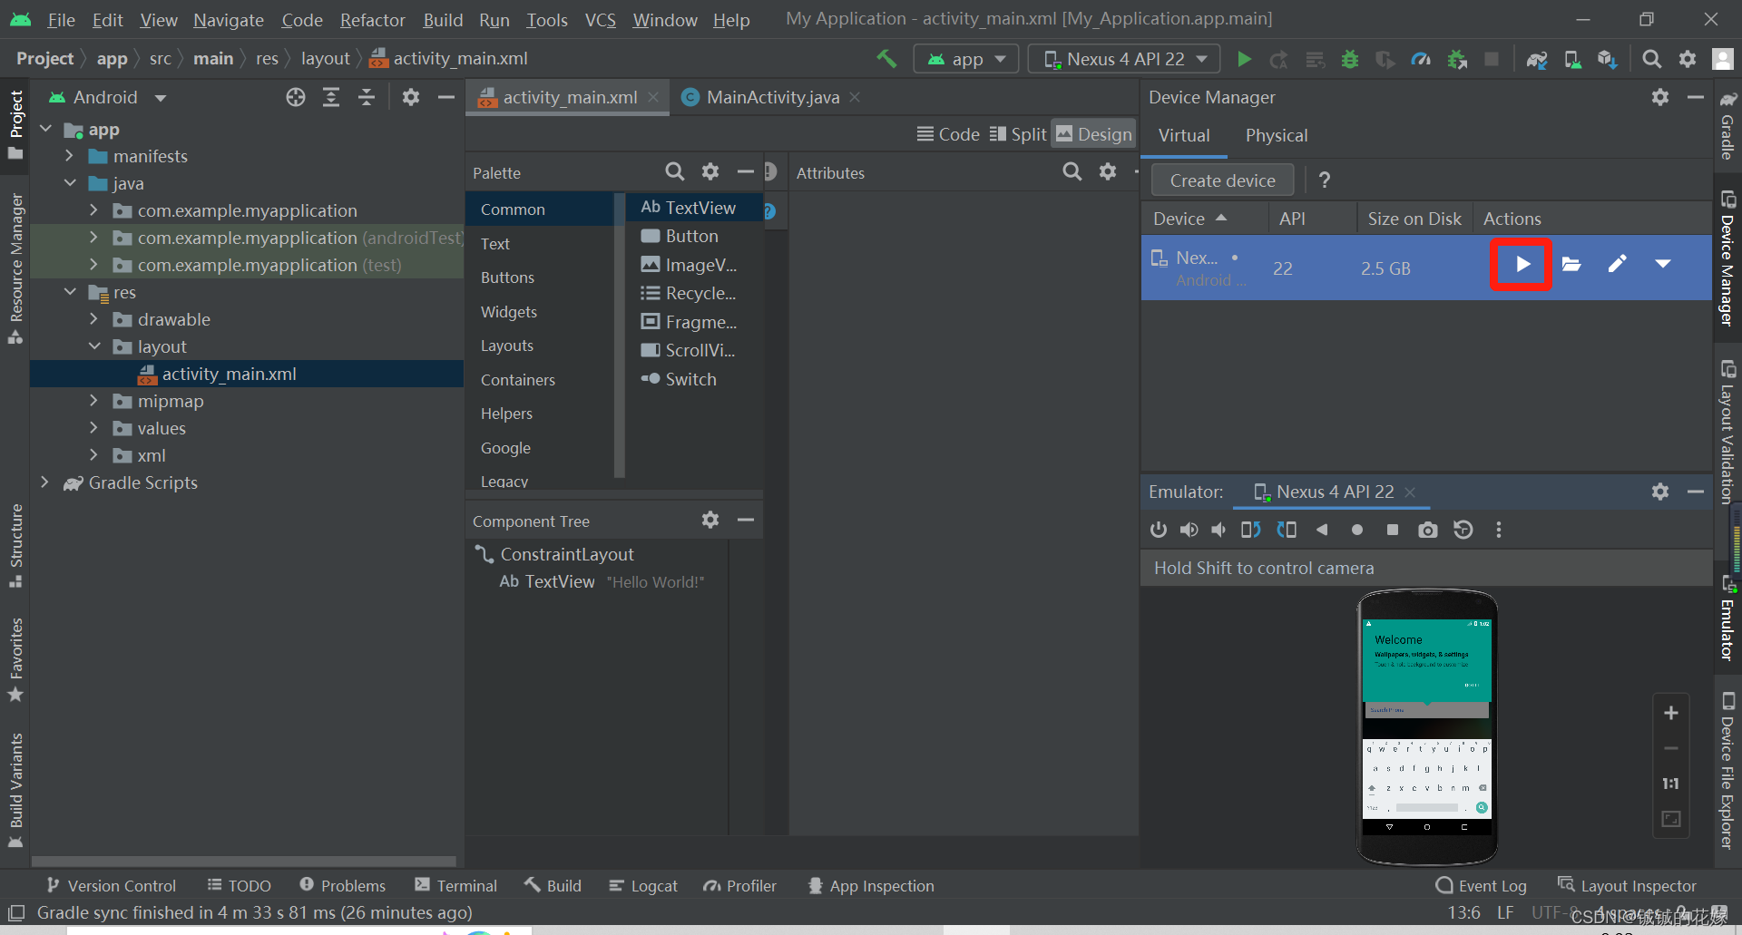The image size is (1742, 935).
Task: Open the VCS menu
Action: coord(600,20)
